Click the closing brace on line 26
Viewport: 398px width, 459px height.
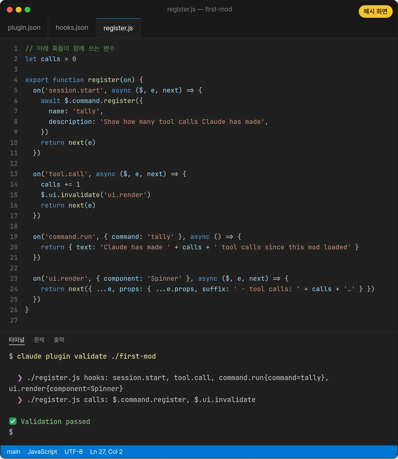27,310
